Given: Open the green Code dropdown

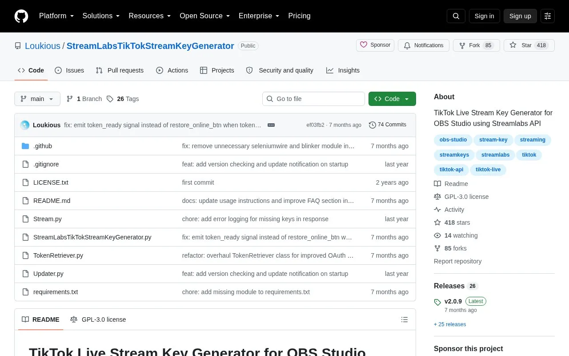Looking at the screenshot, I should click(x=392, y=99).
